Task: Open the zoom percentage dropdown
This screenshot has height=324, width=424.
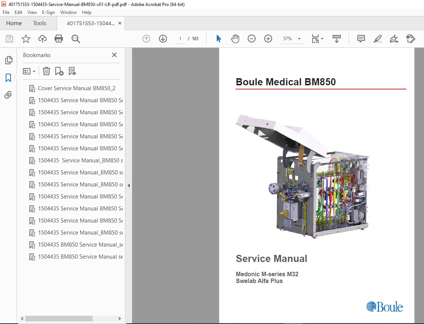Action: [x=299, y=39]
